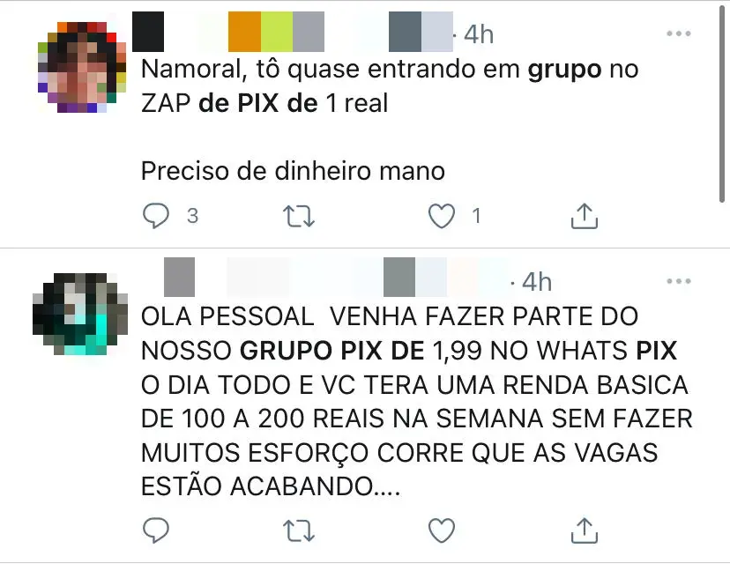Screen dimensions: 730x571
Task: Share the first tweet via share icon
Action: 585,216
